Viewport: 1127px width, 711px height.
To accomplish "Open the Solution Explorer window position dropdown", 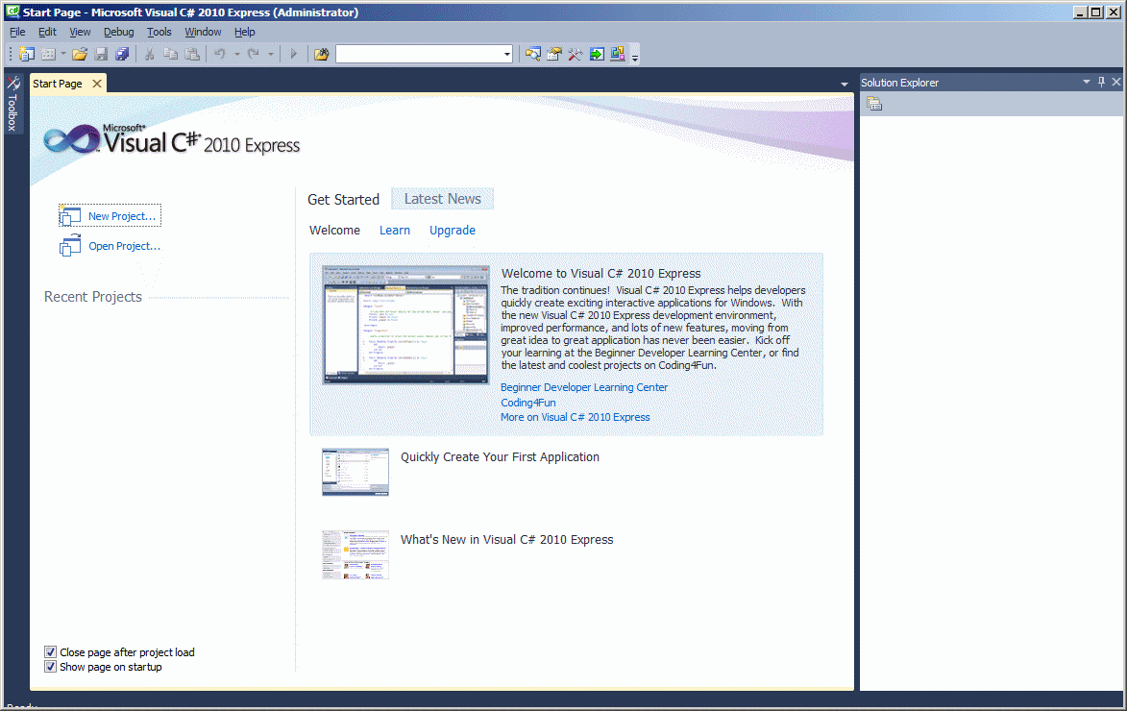I will (x=1087, y=83).
